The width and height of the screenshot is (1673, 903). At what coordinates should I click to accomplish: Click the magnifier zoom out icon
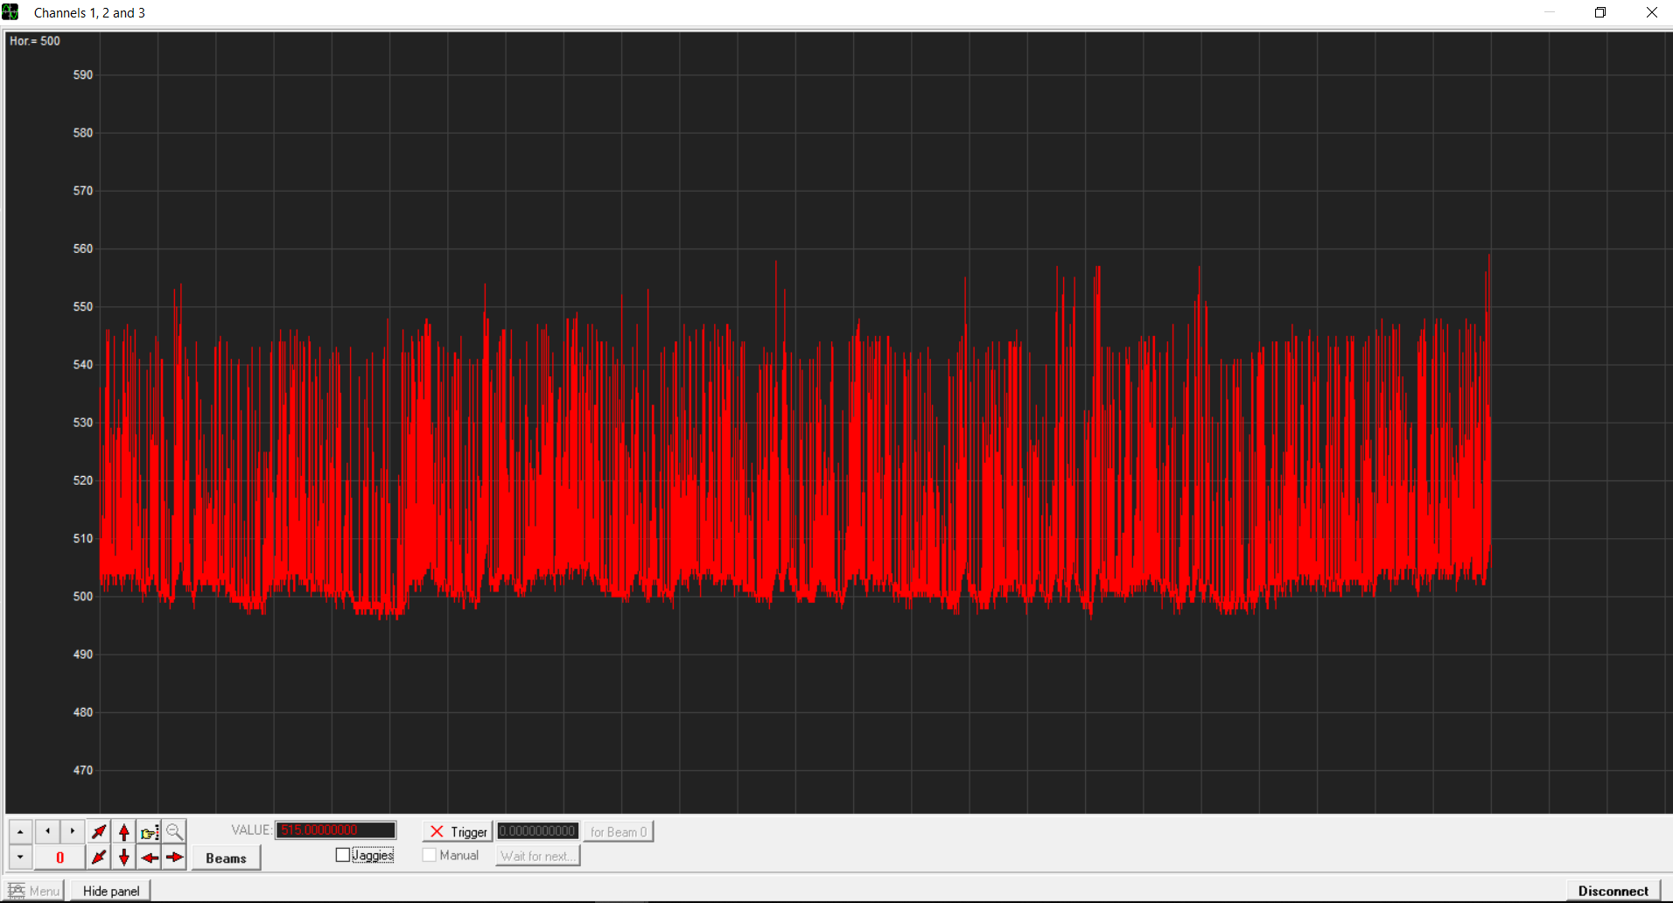tap(175, 831)
